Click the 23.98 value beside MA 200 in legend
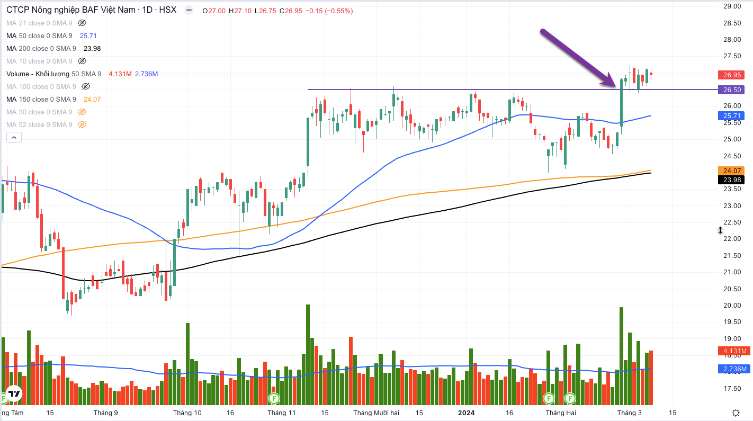753x421 pixels. 92,48
